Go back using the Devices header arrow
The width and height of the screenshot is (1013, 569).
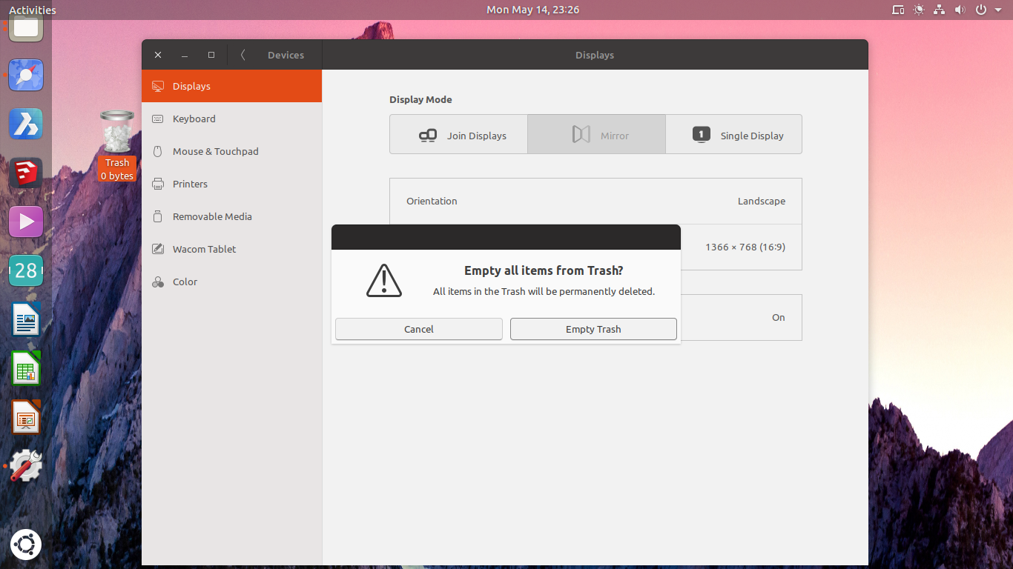point(242,55)
